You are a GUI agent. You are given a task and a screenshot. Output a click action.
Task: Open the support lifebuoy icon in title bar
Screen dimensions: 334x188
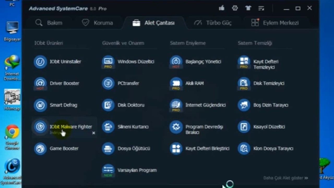(x=235, y=8)
